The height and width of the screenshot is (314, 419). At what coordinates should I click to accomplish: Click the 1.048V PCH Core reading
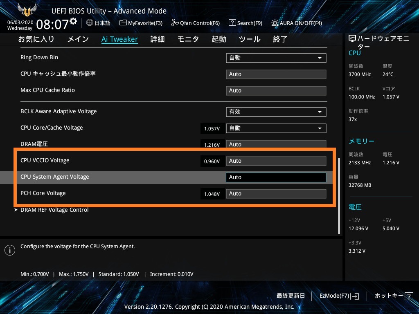click(x=212, y=194)
